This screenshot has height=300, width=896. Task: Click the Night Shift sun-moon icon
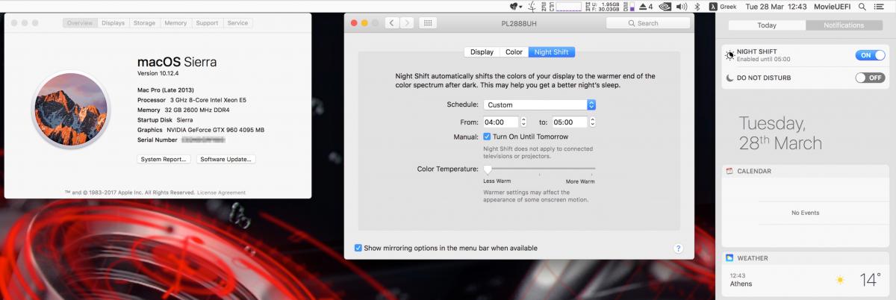(729, 55)
